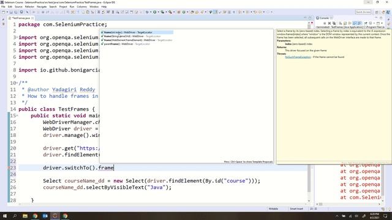Open File Explorer from taskbar

click(x=25, y=216)
